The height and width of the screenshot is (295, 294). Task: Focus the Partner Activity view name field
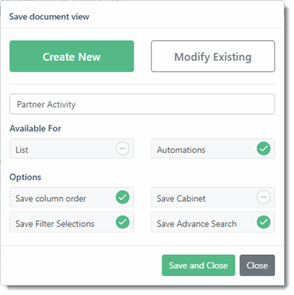(x=142, y=104)
